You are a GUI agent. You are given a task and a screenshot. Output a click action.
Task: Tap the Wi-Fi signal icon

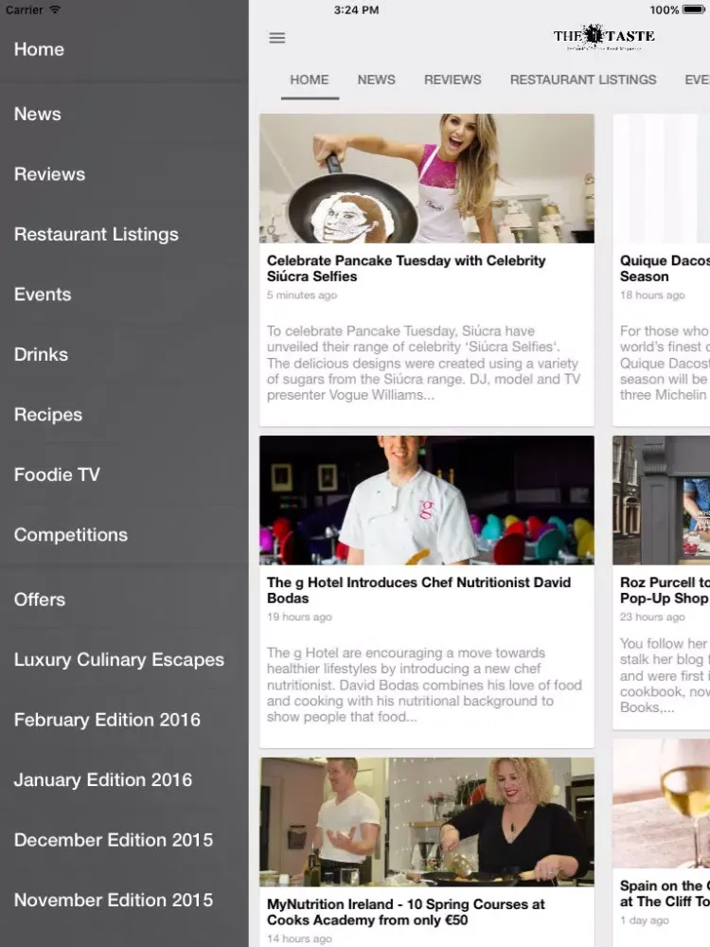55,9
